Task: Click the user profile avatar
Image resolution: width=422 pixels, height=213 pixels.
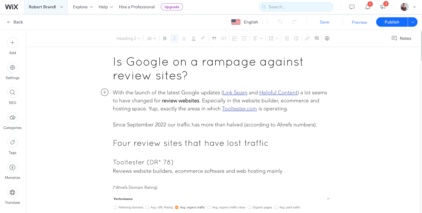Action: (405, 7)
